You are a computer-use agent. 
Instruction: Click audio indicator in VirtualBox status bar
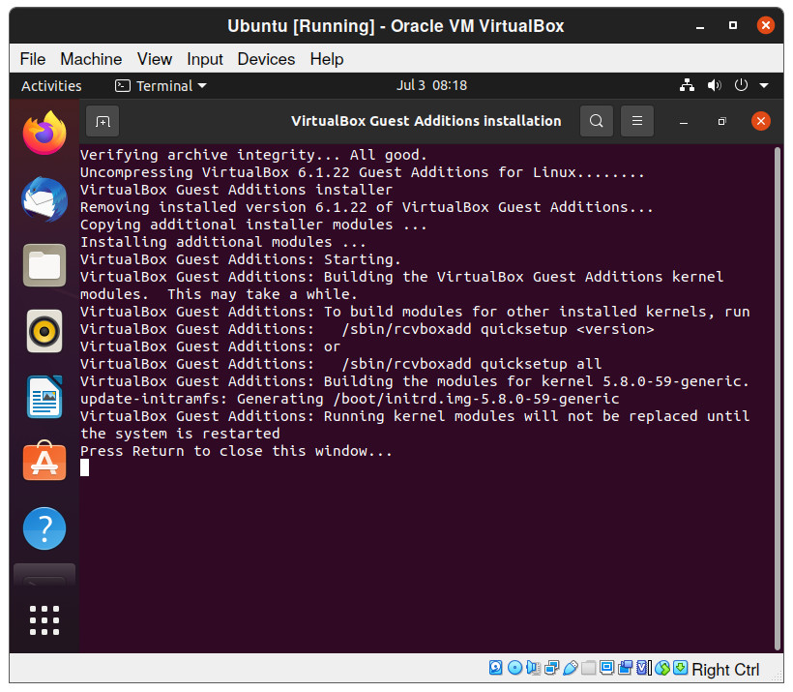point(533,668)
